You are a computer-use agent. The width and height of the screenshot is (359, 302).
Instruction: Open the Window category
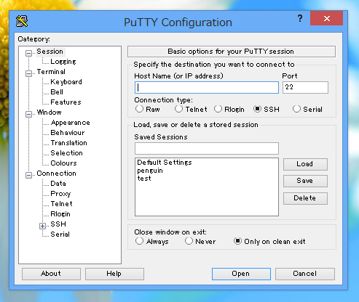(50, 113)
